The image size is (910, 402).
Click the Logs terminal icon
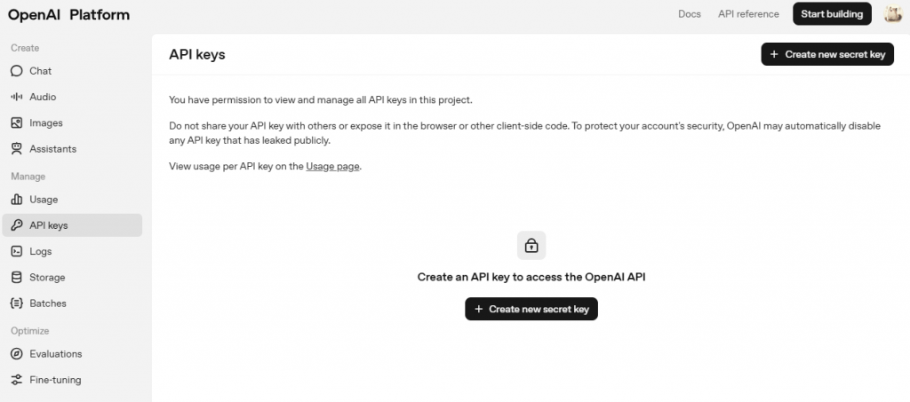click(x=17, y=251)
